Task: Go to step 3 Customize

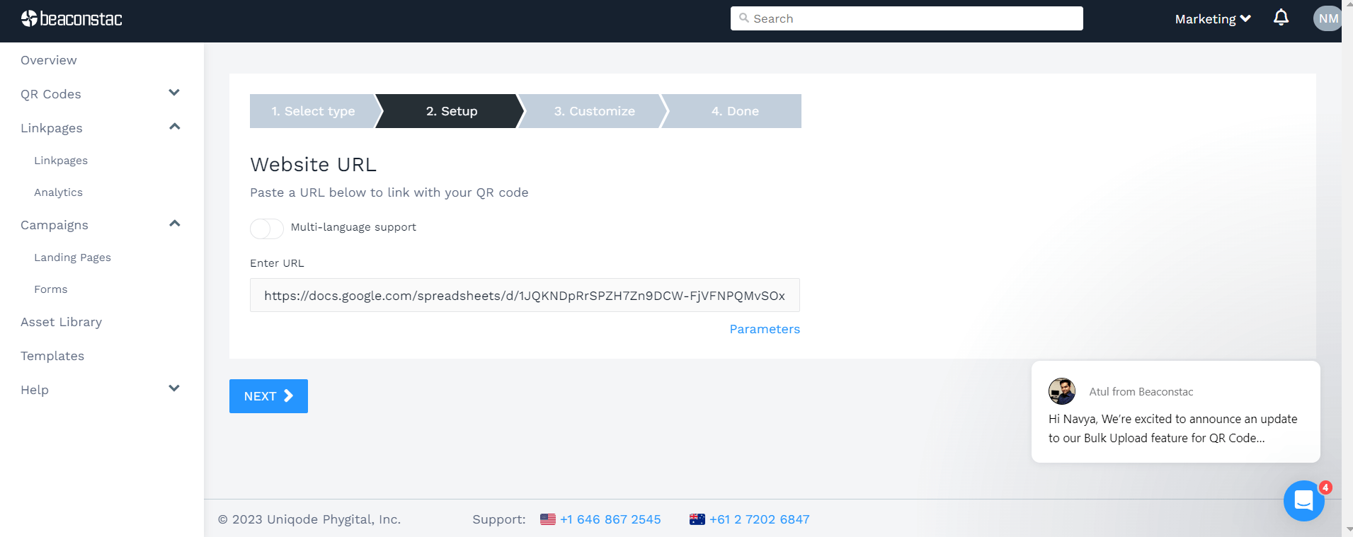Action: [594, 111]
